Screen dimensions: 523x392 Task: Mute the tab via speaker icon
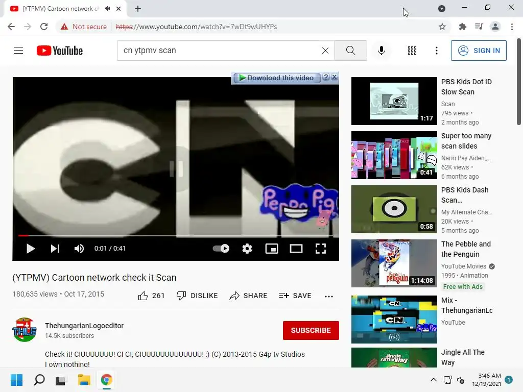pos(107,9)
